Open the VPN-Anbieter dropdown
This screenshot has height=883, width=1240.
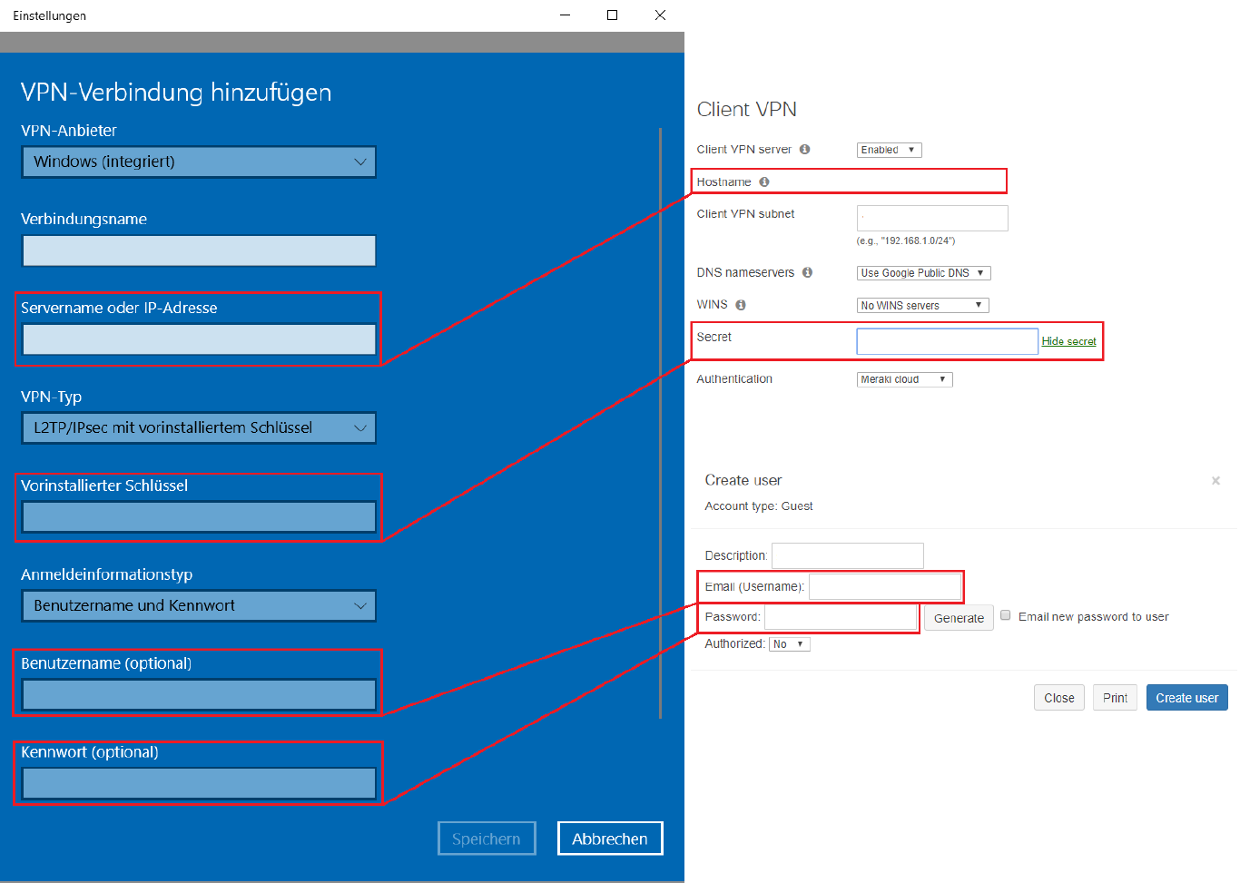199,162
